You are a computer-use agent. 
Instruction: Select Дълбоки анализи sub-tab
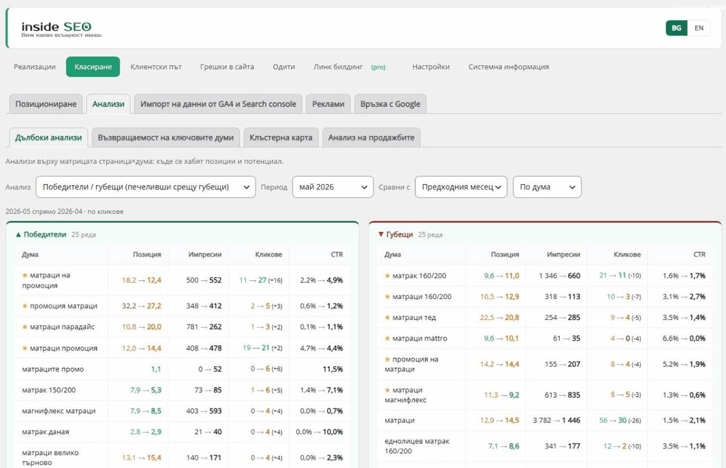click(x=49, y=137)
